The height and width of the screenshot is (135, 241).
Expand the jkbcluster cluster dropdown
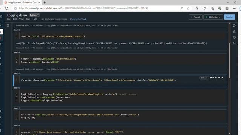click(x=213, y=17)
